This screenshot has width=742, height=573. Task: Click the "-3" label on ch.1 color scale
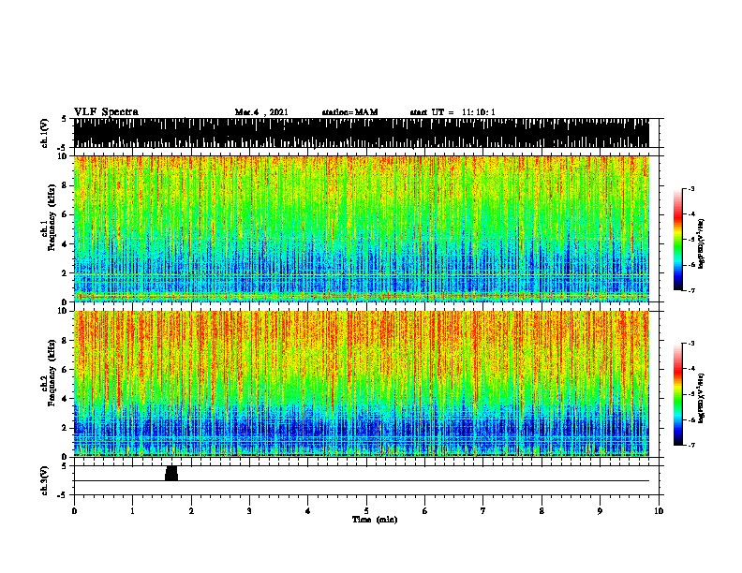coord(690,188)
